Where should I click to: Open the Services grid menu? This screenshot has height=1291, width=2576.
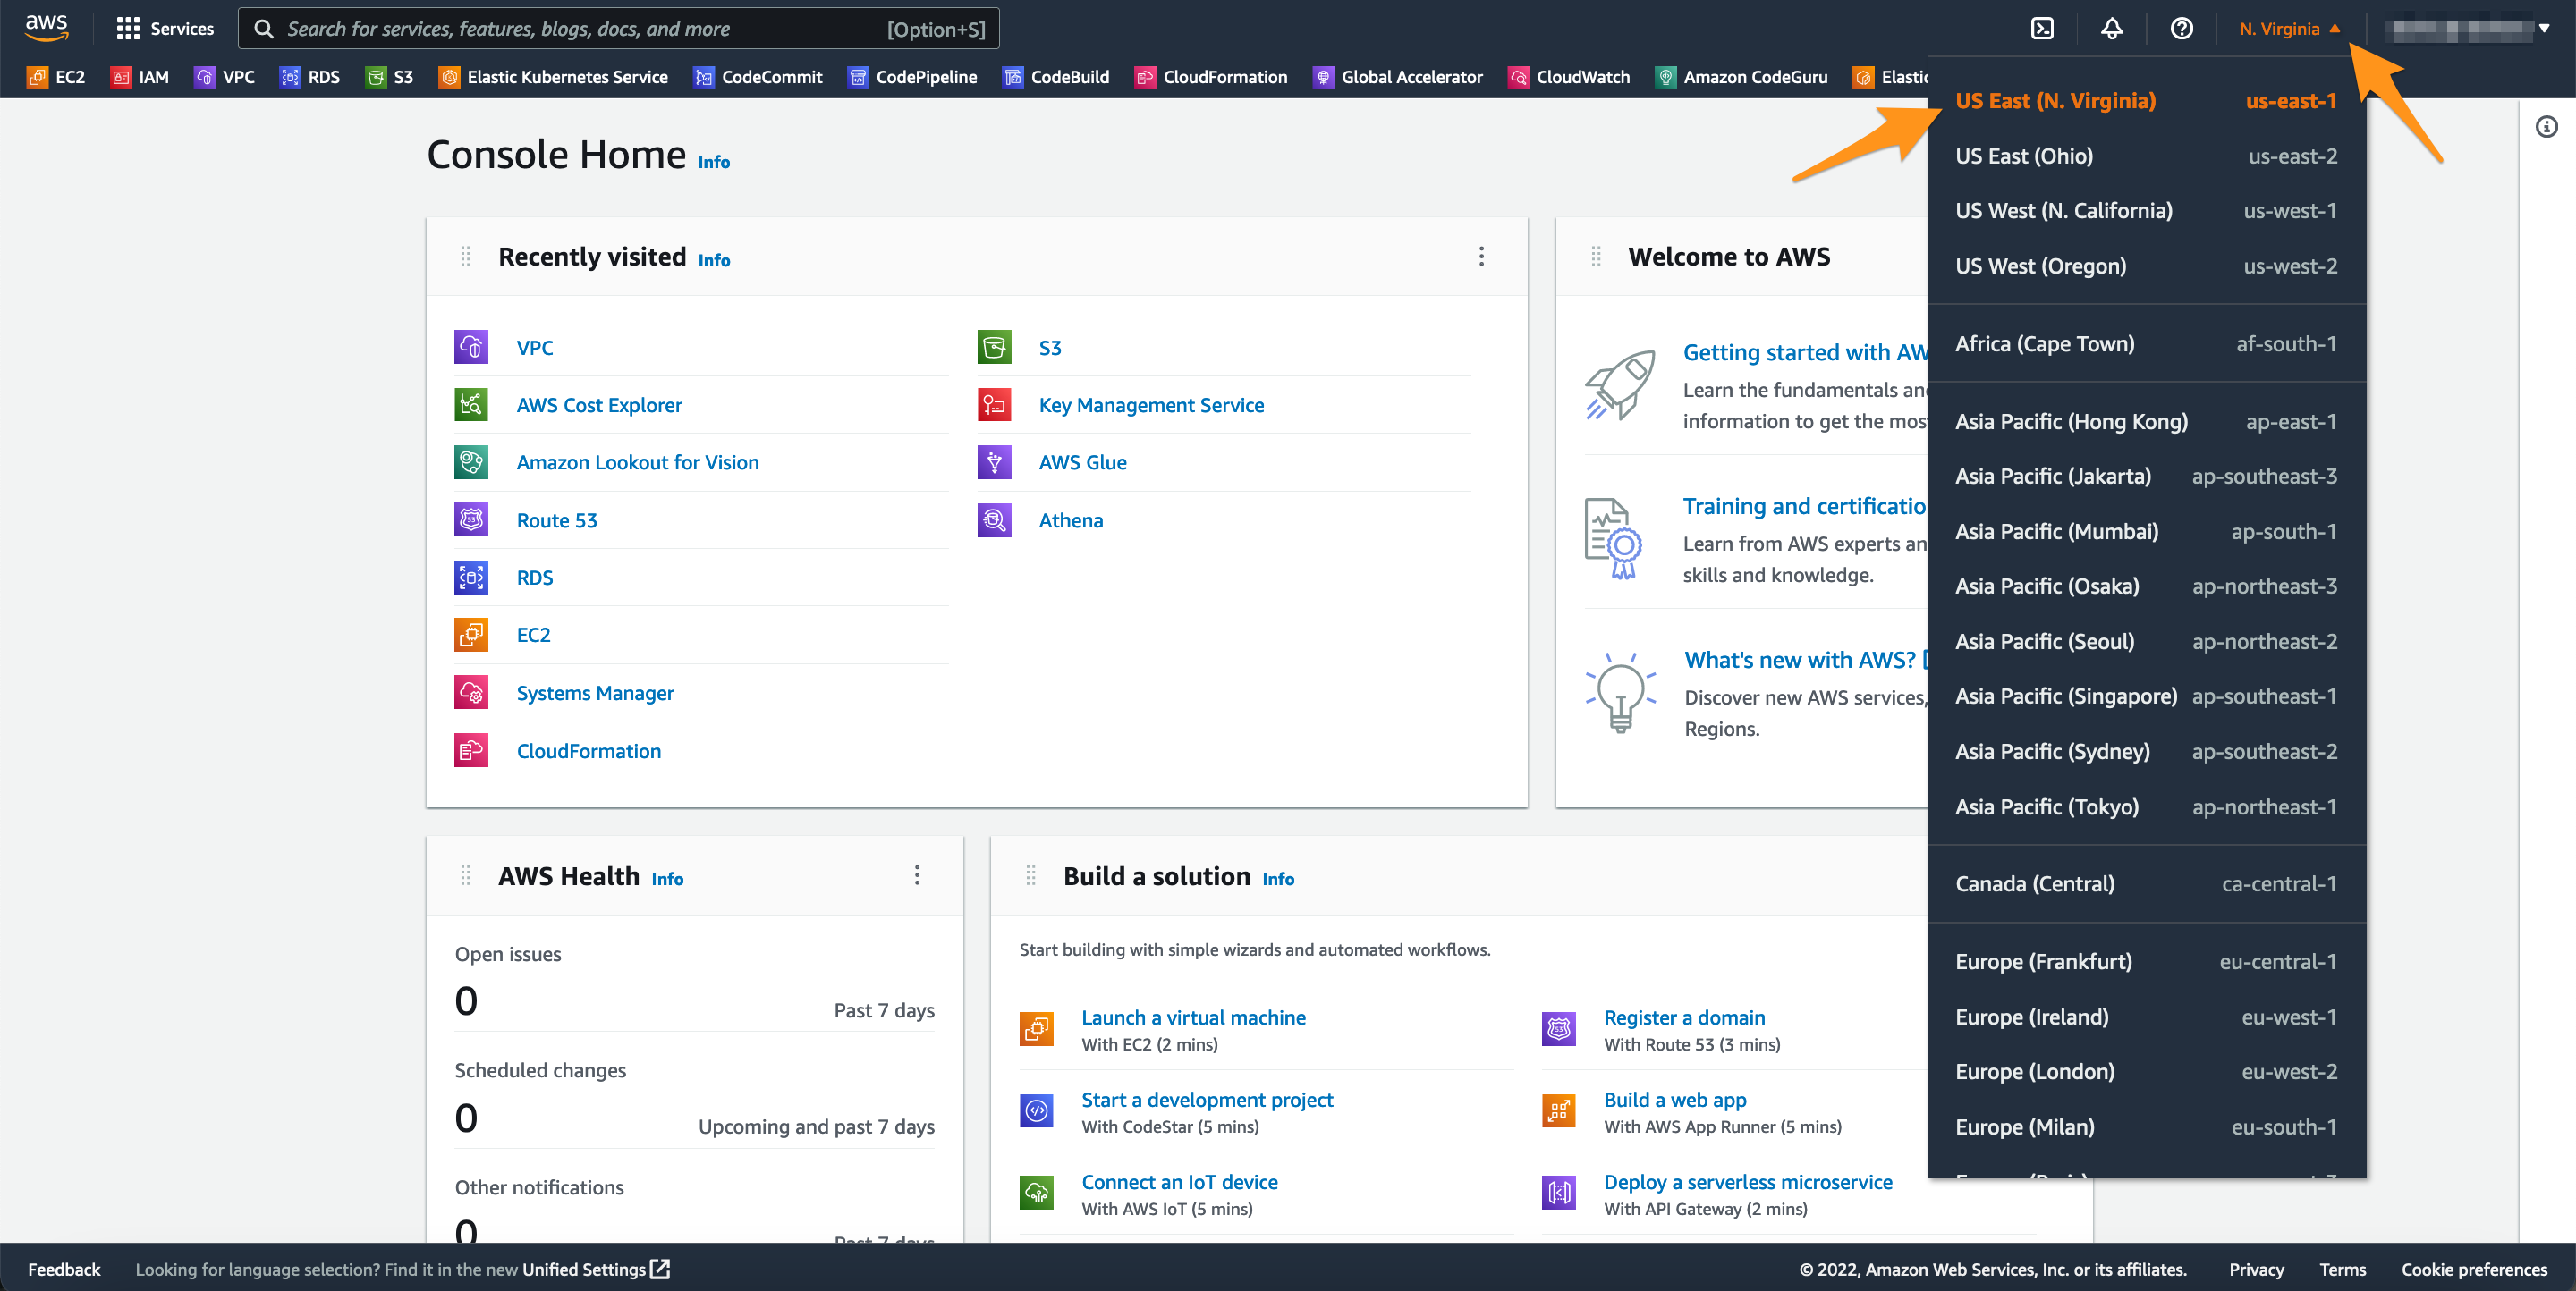[165, 29]
